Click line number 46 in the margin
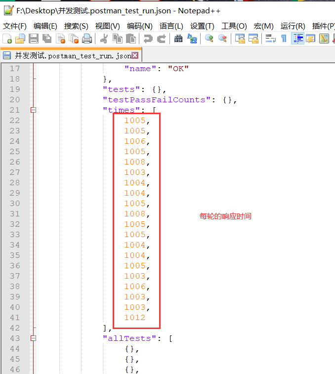This screenshot has height=374, width=335. [15, 370]
